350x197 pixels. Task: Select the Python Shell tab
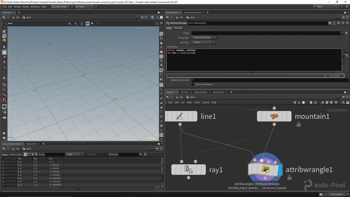click(31, 144)
